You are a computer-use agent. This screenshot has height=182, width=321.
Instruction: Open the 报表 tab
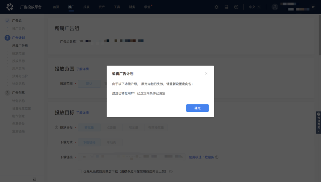click(x=87, y=7)
